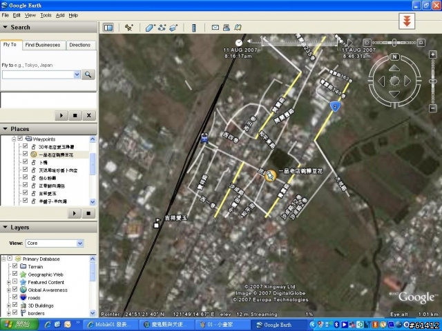Select the 一品老店豌豆花 waypoint in Places
Image resolution: width=442 pixels, height=331 pixels.
pyautogui.click(x=56, y=154)
